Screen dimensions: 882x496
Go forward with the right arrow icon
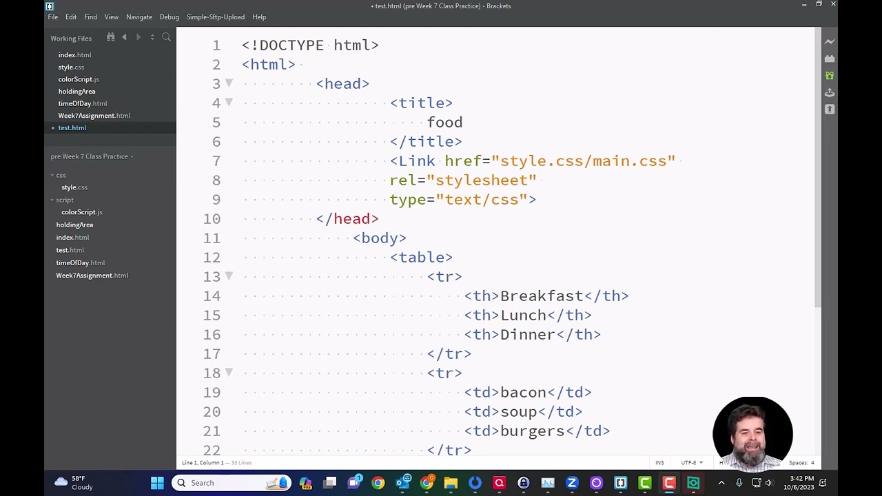tap(138, 37)
